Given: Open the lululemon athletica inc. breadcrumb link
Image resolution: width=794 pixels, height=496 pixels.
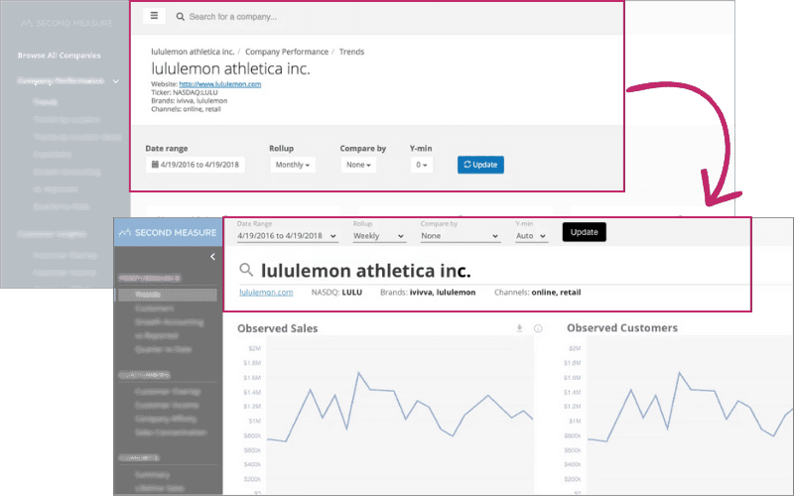Looking at the screenshot, I should (193, 52).
